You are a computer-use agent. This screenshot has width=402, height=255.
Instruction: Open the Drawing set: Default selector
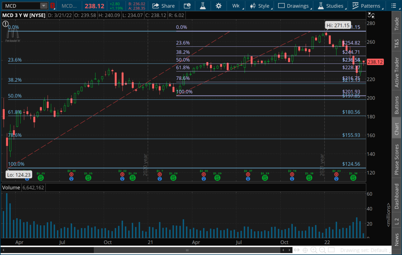(366, 250)
